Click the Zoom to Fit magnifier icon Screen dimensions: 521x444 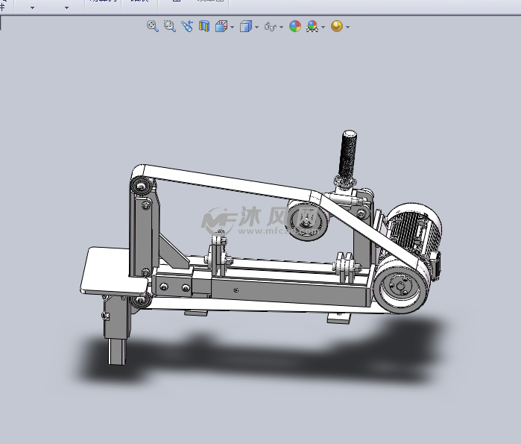153,26
